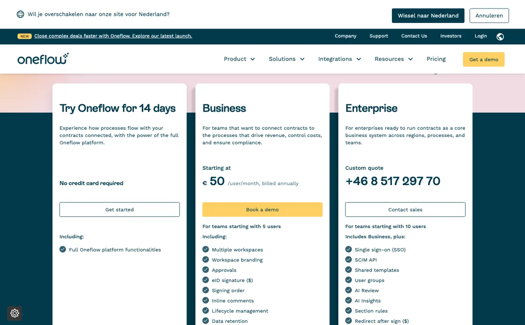The image size is (525, 325).
Task: Expand the Integrations dropdown menu
Action: 339,59
